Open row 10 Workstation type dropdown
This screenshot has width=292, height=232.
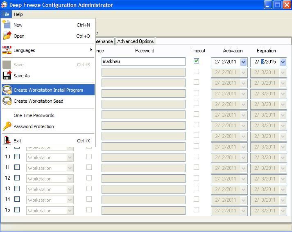[70, 158]
